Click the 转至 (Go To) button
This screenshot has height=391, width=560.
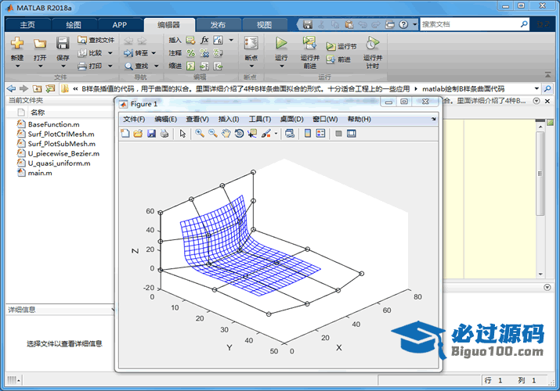coord(136,53)
